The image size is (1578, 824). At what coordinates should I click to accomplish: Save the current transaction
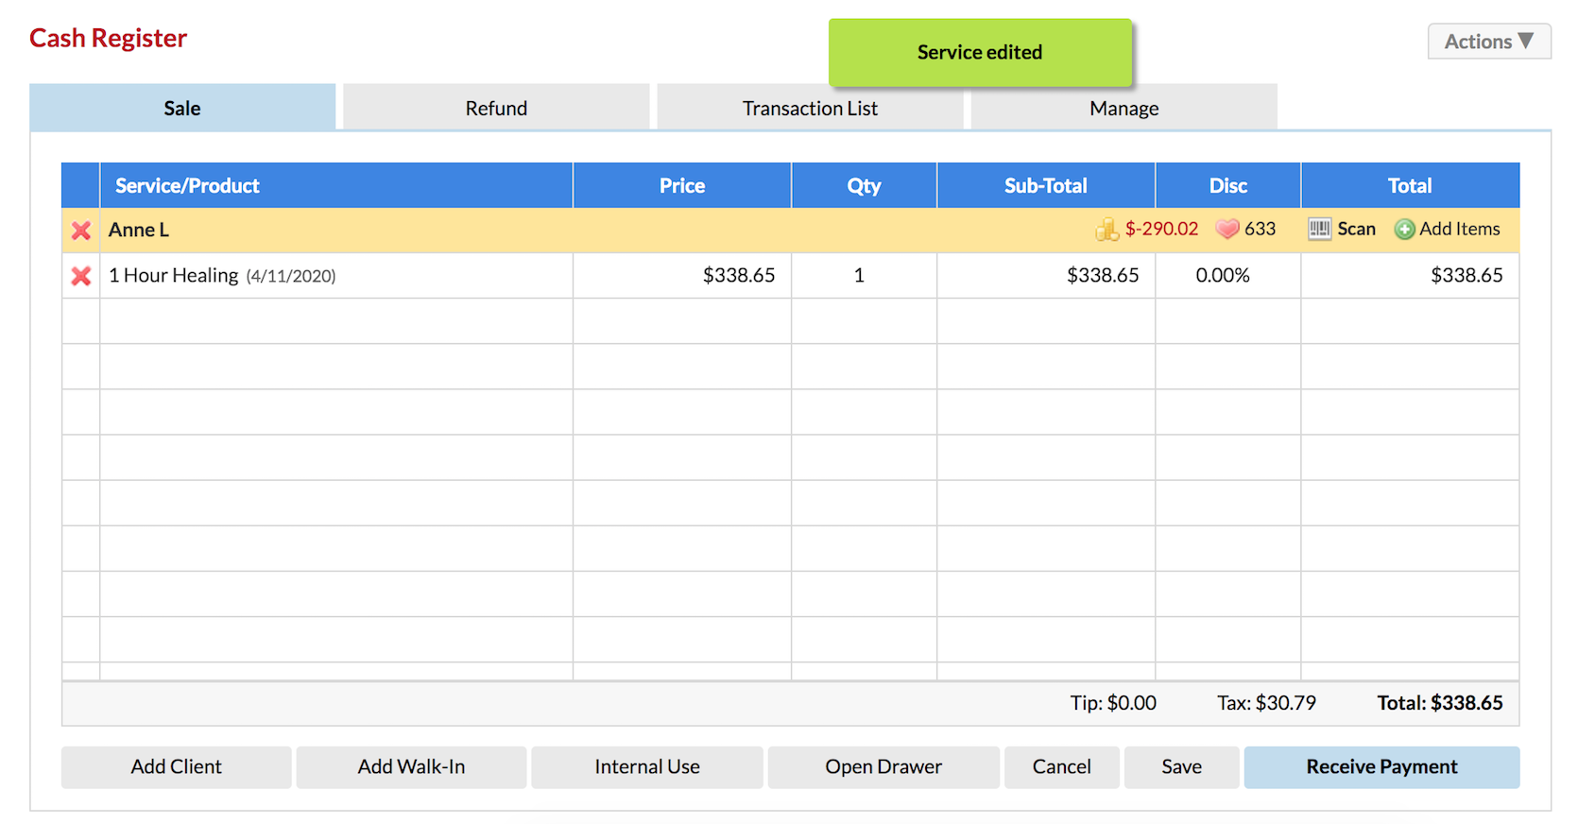tap(1182, 767)
